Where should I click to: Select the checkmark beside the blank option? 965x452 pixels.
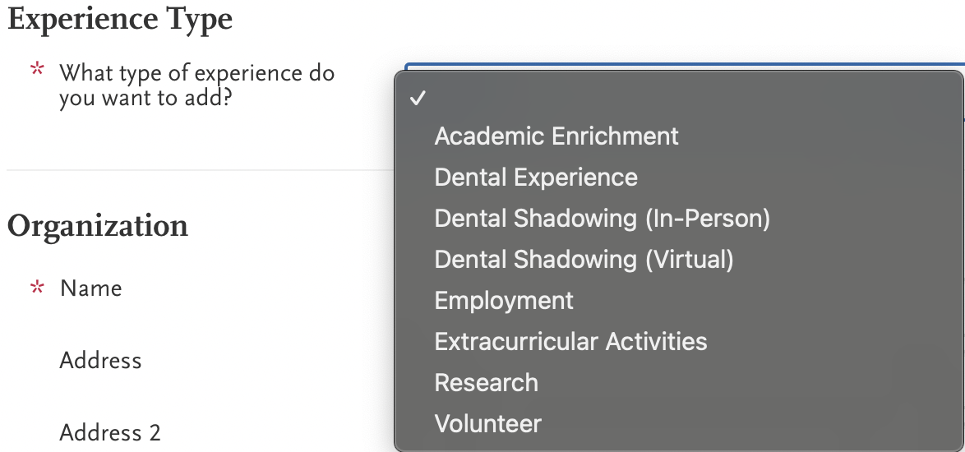(x=418, y=98)
